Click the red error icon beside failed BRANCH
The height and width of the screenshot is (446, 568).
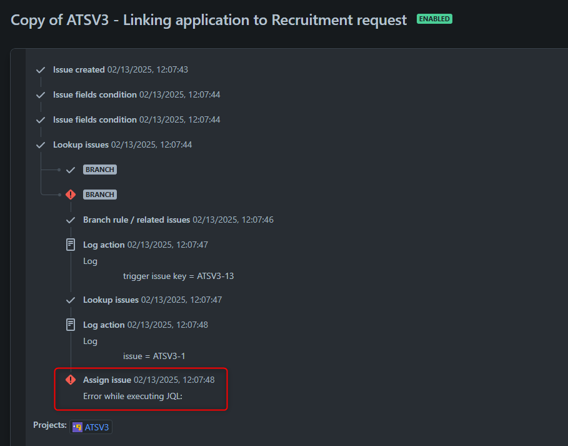coord(71,195)
